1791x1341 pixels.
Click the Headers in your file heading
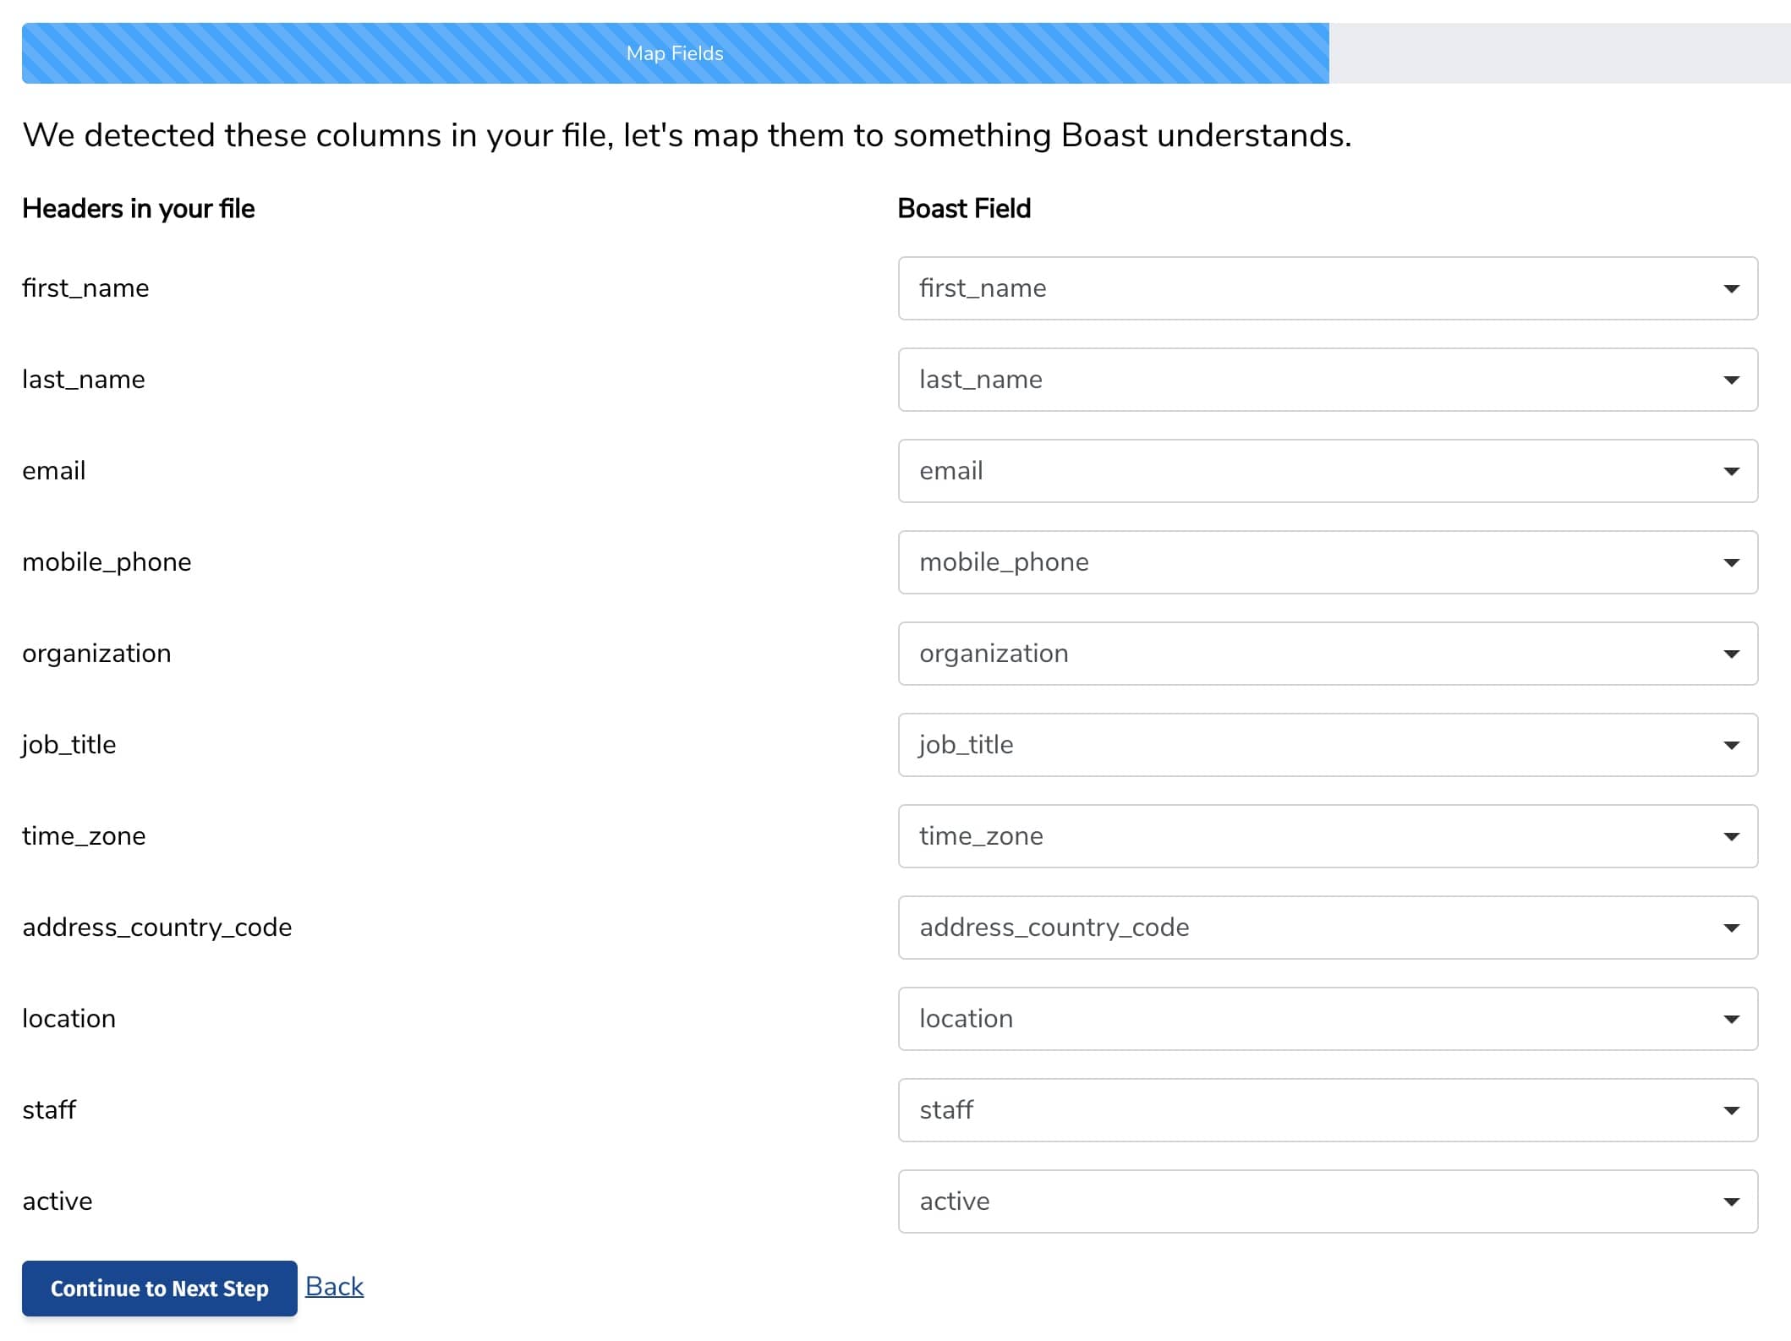pyautogui.click(x=138, y=209)
